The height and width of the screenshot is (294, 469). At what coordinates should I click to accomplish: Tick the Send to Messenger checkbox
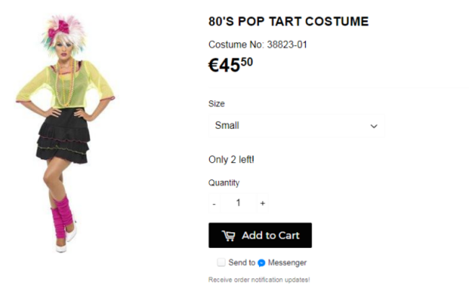(x=221, y=262)
